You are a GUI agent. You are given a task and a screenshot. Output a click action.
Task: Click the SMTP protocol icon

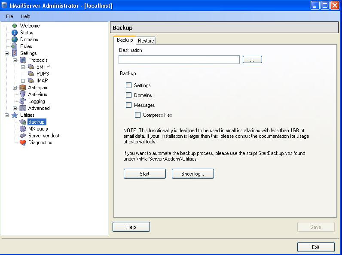[x=31, y=67]
